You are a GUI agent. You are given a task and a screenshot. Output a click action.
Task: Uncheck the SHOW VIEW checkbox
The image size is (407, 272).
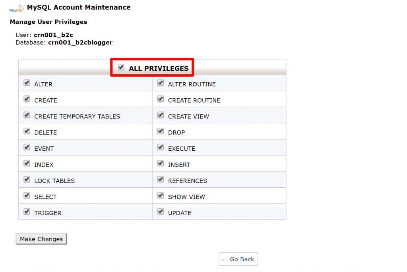pyautogui.click(x=161, y=196)
